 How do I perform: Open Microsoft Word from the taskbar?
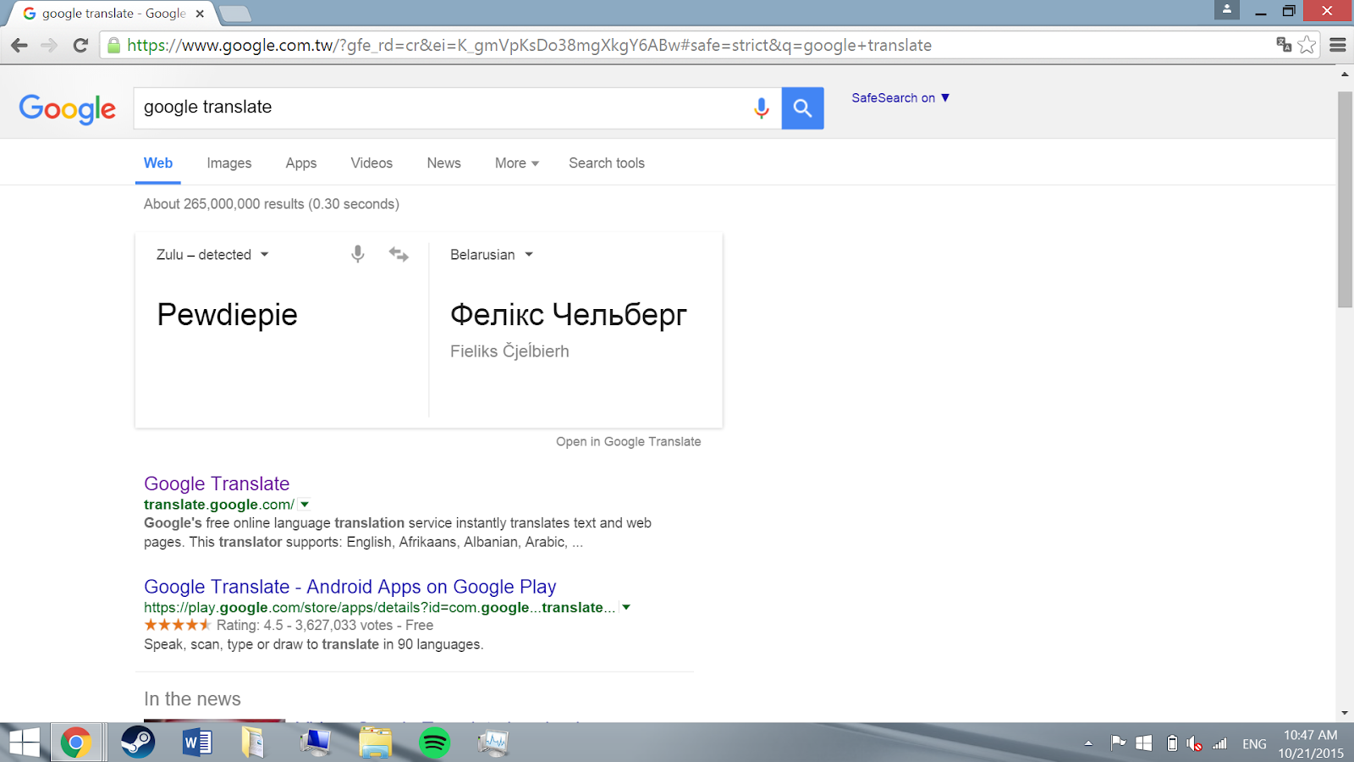click(x=197, y=743)
